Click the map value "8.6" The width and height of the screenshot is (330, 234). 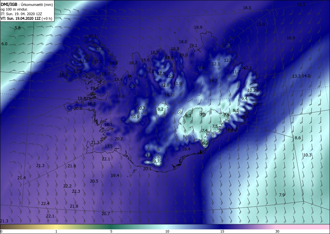(x=298, y=138)
